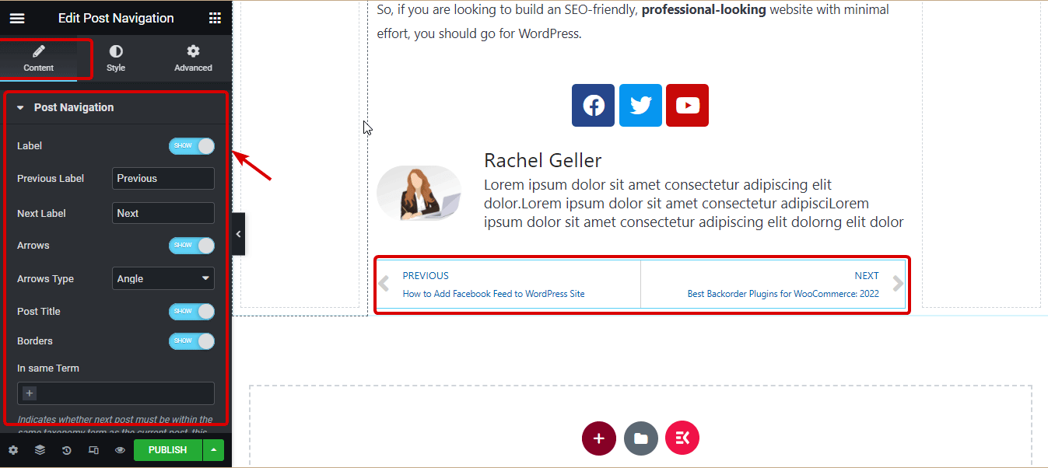
Task: Click the next post right arrow
Action: tap(898, 284)
